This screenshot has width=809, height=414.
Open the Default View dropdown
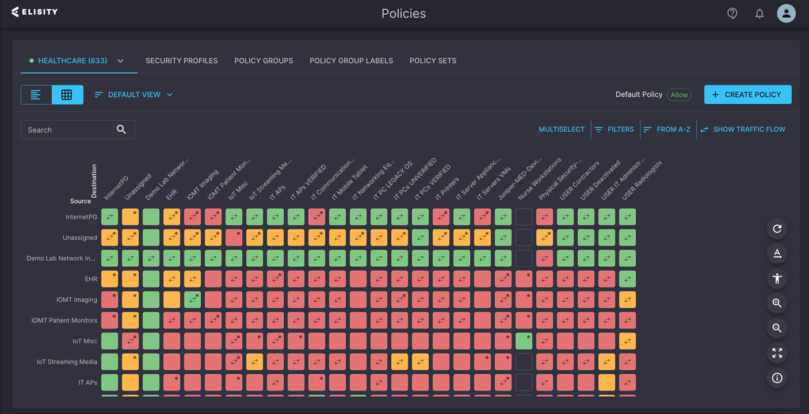point(133,95)
